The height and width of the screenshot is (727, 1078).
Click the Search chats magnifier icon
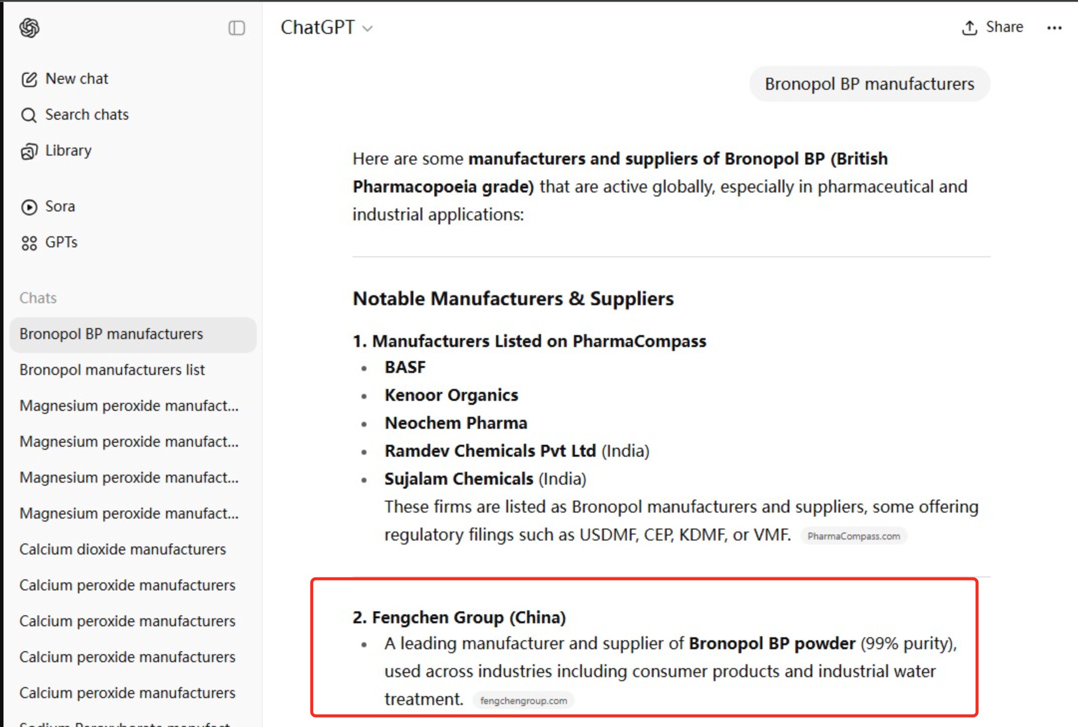[x=29, y=115]
